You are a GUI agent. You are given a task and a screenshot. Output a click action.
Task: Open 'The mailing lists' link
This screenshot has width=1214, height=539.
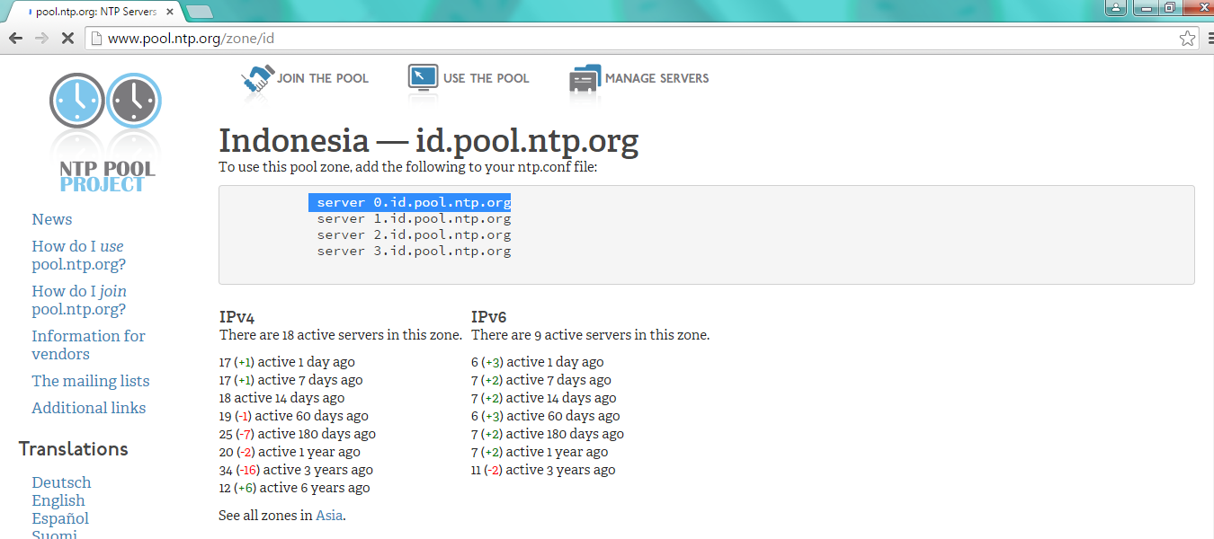tap(91, 381)
